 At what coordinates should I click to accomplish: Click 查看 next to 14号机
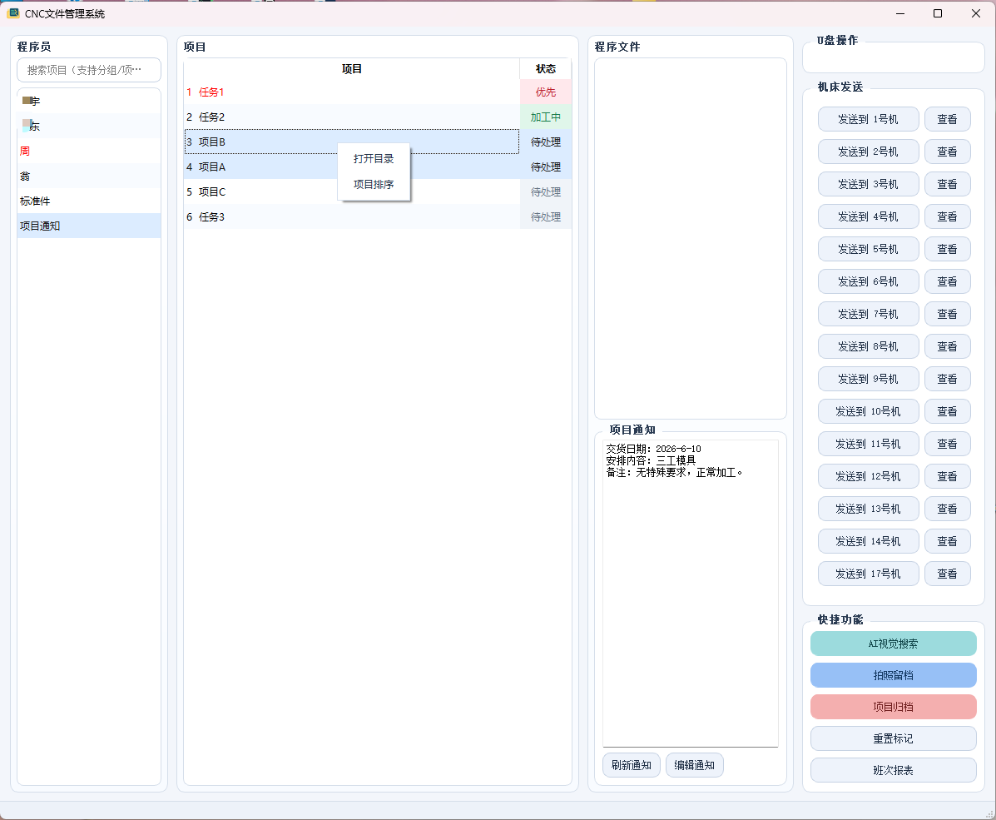pos(947,541)
